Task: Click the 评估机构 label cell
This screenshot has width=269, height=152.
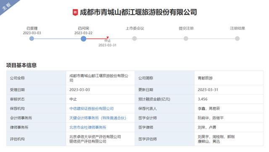Action: click(x=36, y=139)
